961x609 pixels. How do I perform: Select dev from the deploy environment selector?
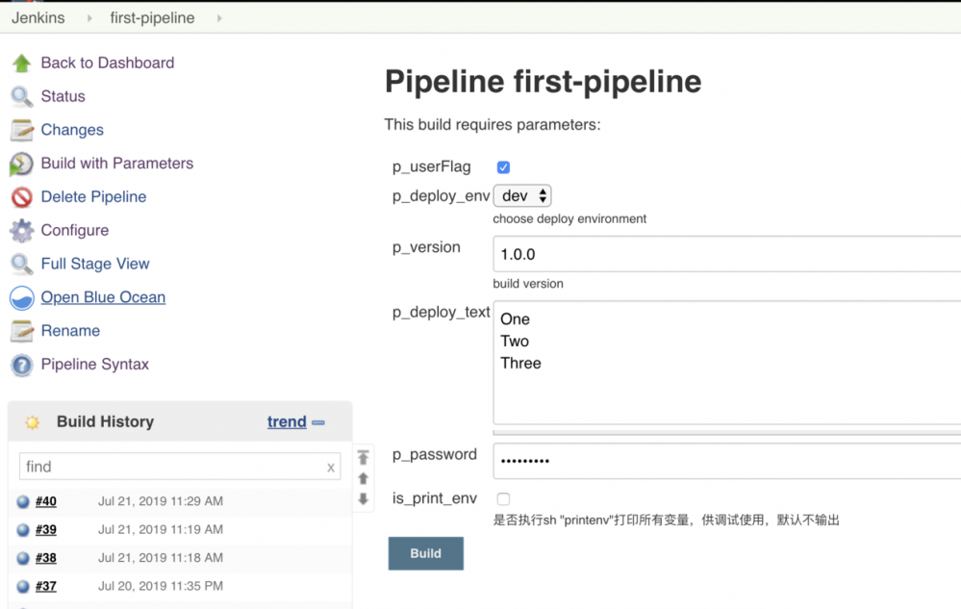(x=522, y=195)
